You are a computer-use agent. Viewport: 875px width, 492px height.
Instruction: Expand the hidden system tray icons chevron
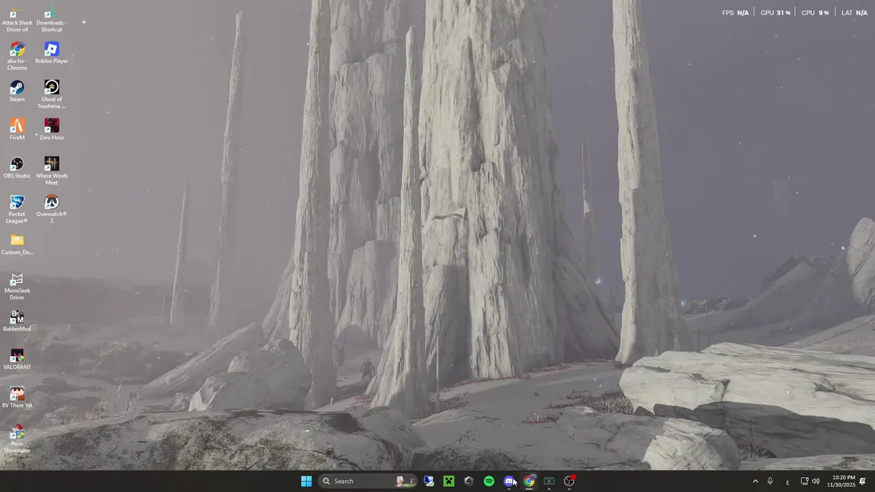pos(755,481)
